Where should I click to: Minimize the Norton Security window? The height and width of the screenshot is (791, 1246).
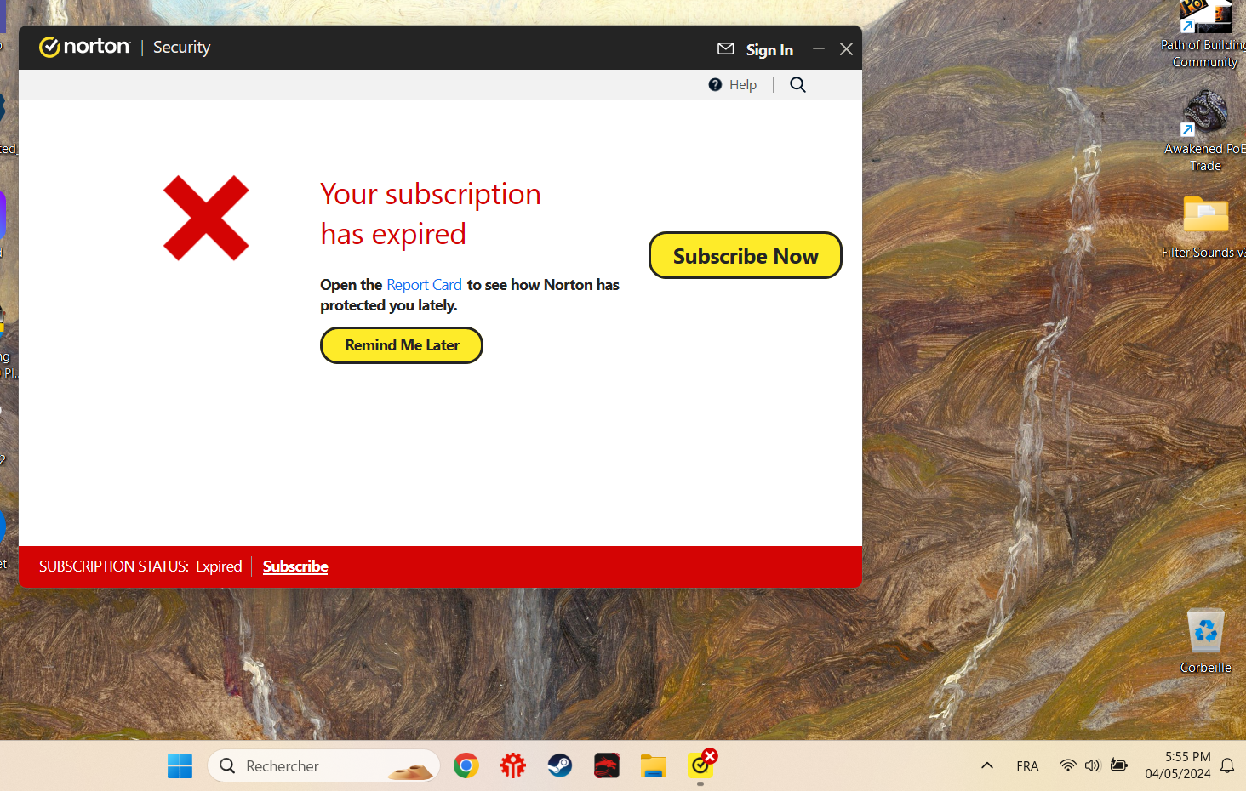click(x=819, y=48)
